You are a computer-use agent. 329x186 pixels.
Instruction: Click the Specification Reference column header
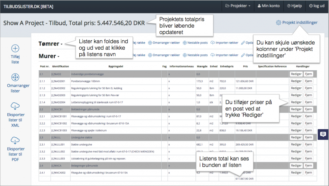click(272, 67)
